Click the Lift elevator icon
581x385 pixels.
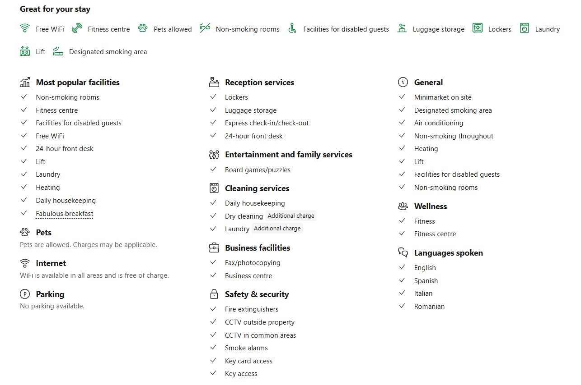coord(25,51)
